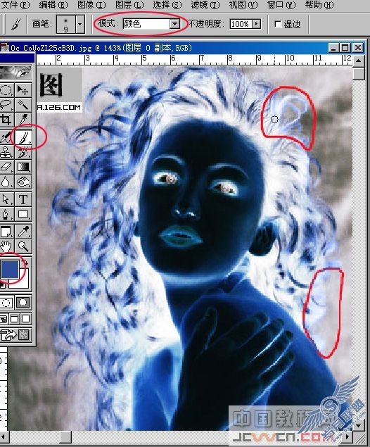Image resolution: width=370 pixels, height=447 pixels.
Task: Click the document title bar text
Action: 101,48
